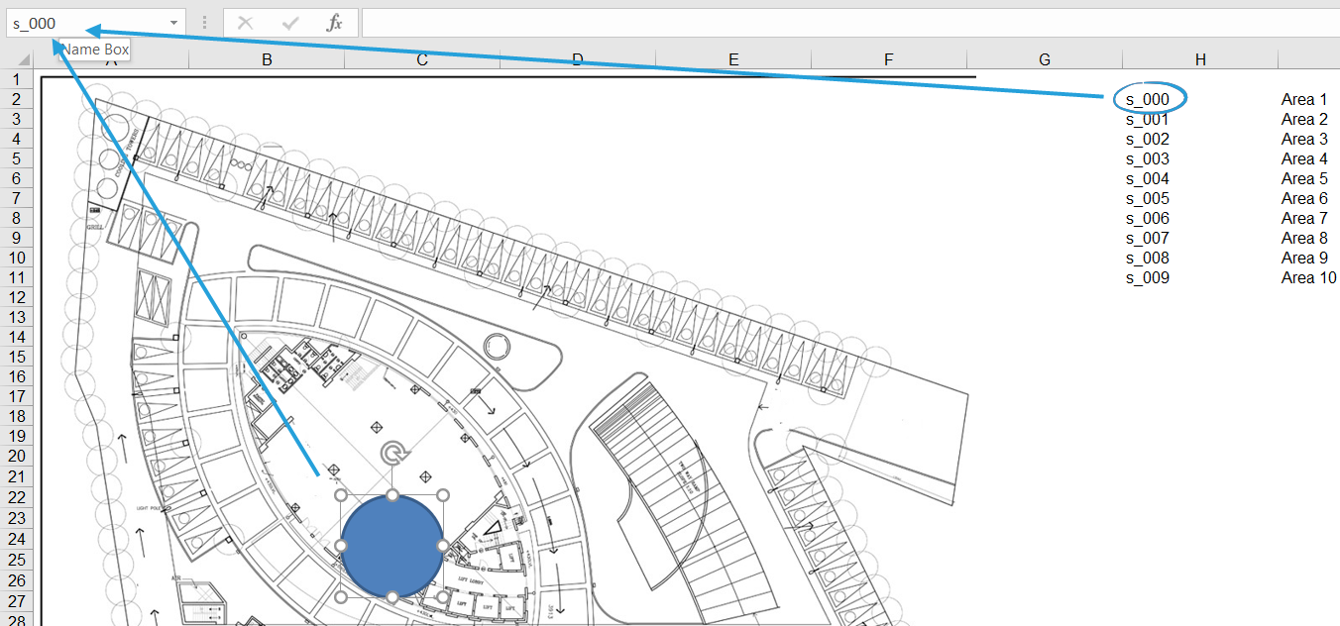Select row 15 header
This screenshot has width=1340, height=626.
[x=17, y=357]
